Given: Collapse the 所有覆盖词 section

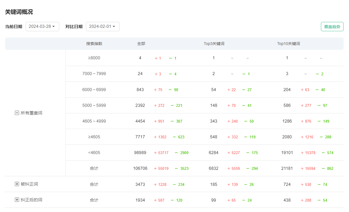Looking at the screenshot, I should point(17,113).
